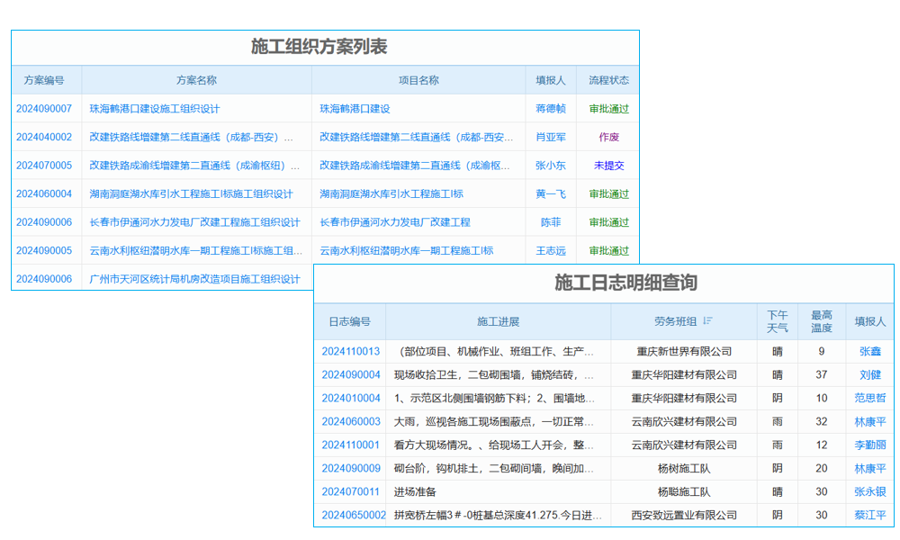Select the 日志编号 column header
Screen dimensions: 900x540
point(350,321)
